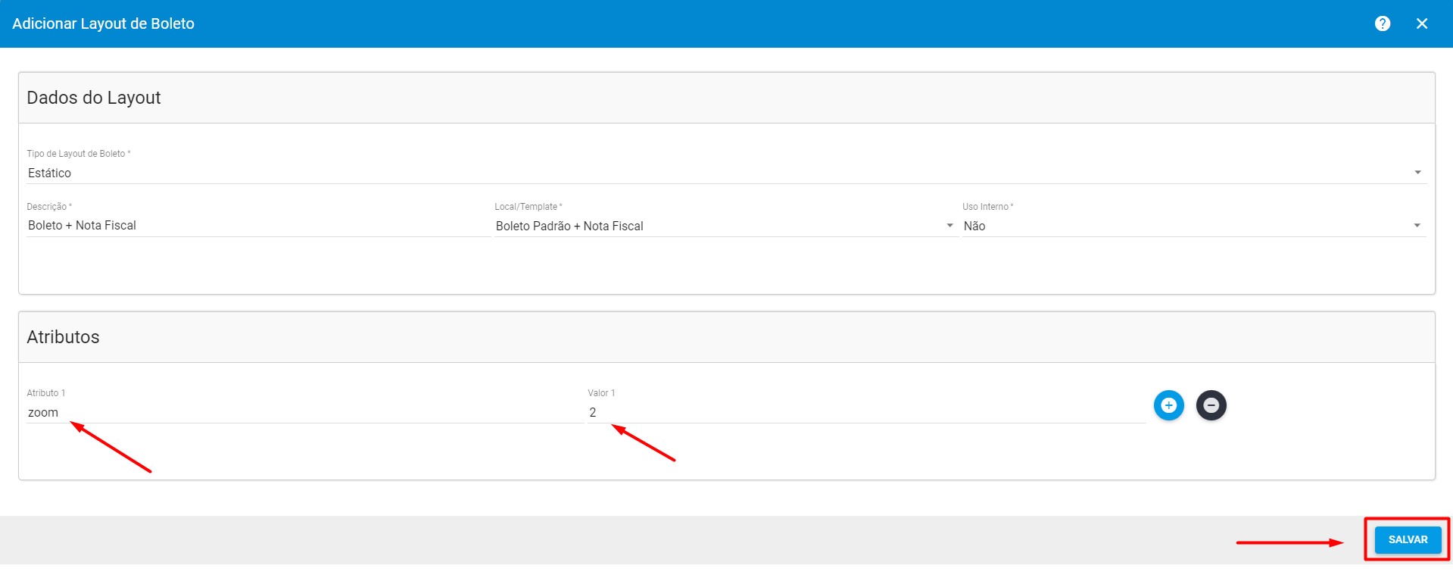This screenshot has height=578, width=1453.
Task: Click the 'Uso Interno' field label
Action: tap(987, 207)
